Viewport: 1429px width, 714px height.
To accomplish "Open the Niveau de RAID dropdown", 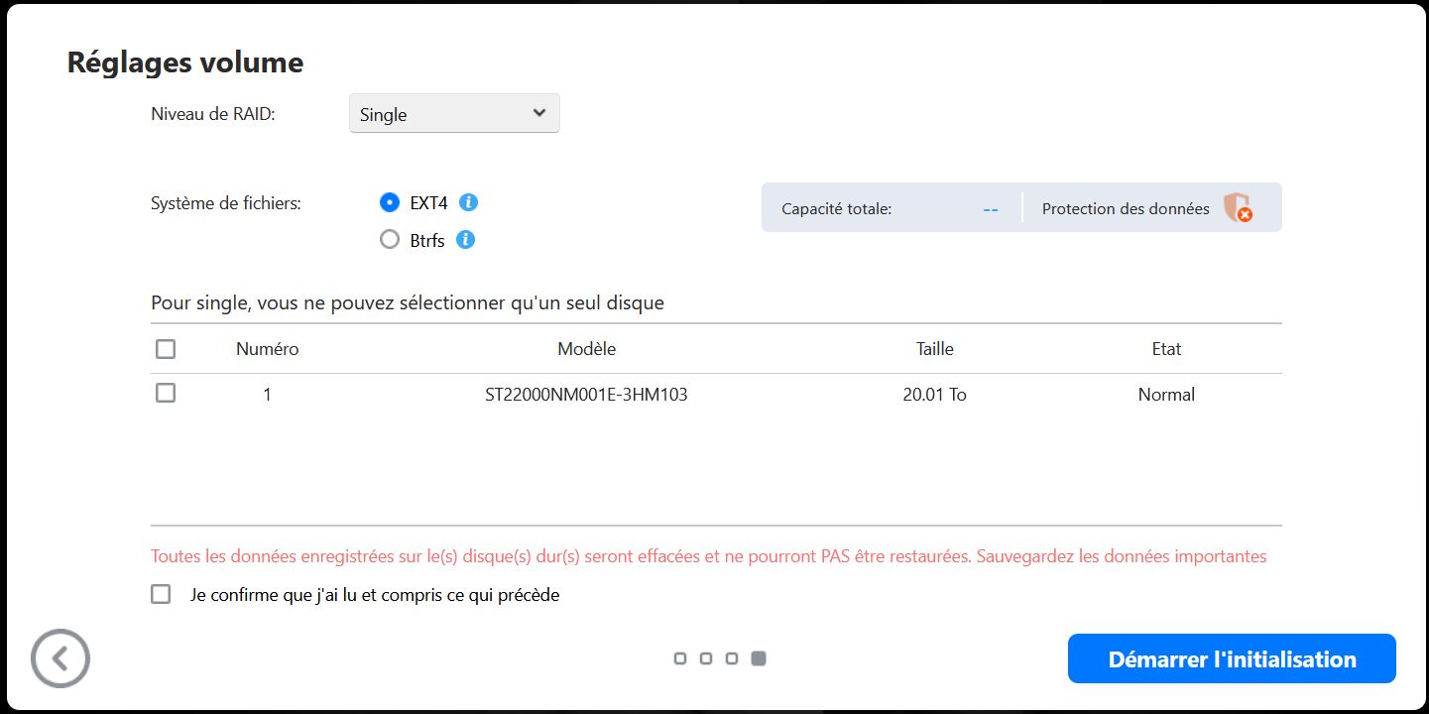I will (454, 113).
